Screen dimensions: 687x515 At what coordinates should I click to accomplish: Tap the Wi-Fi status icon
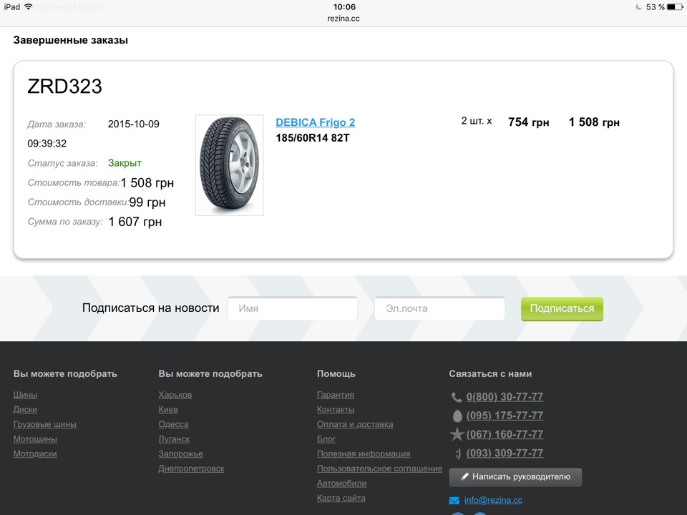tap(29, 6)
